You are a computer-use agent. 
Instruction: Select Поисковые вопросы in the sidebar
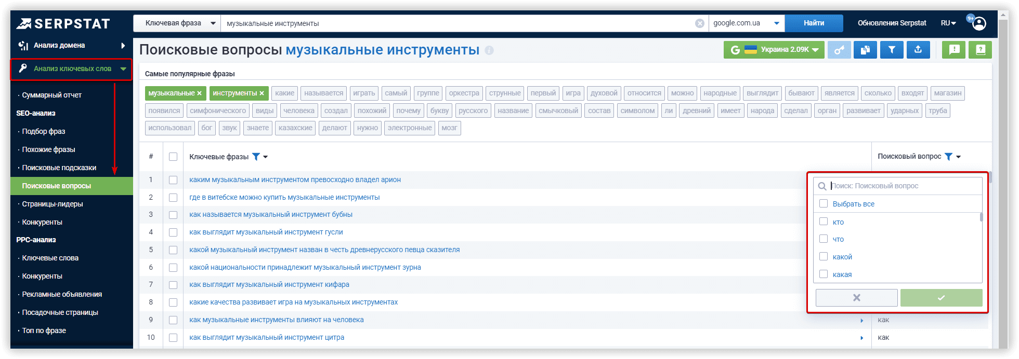[72, 186]
